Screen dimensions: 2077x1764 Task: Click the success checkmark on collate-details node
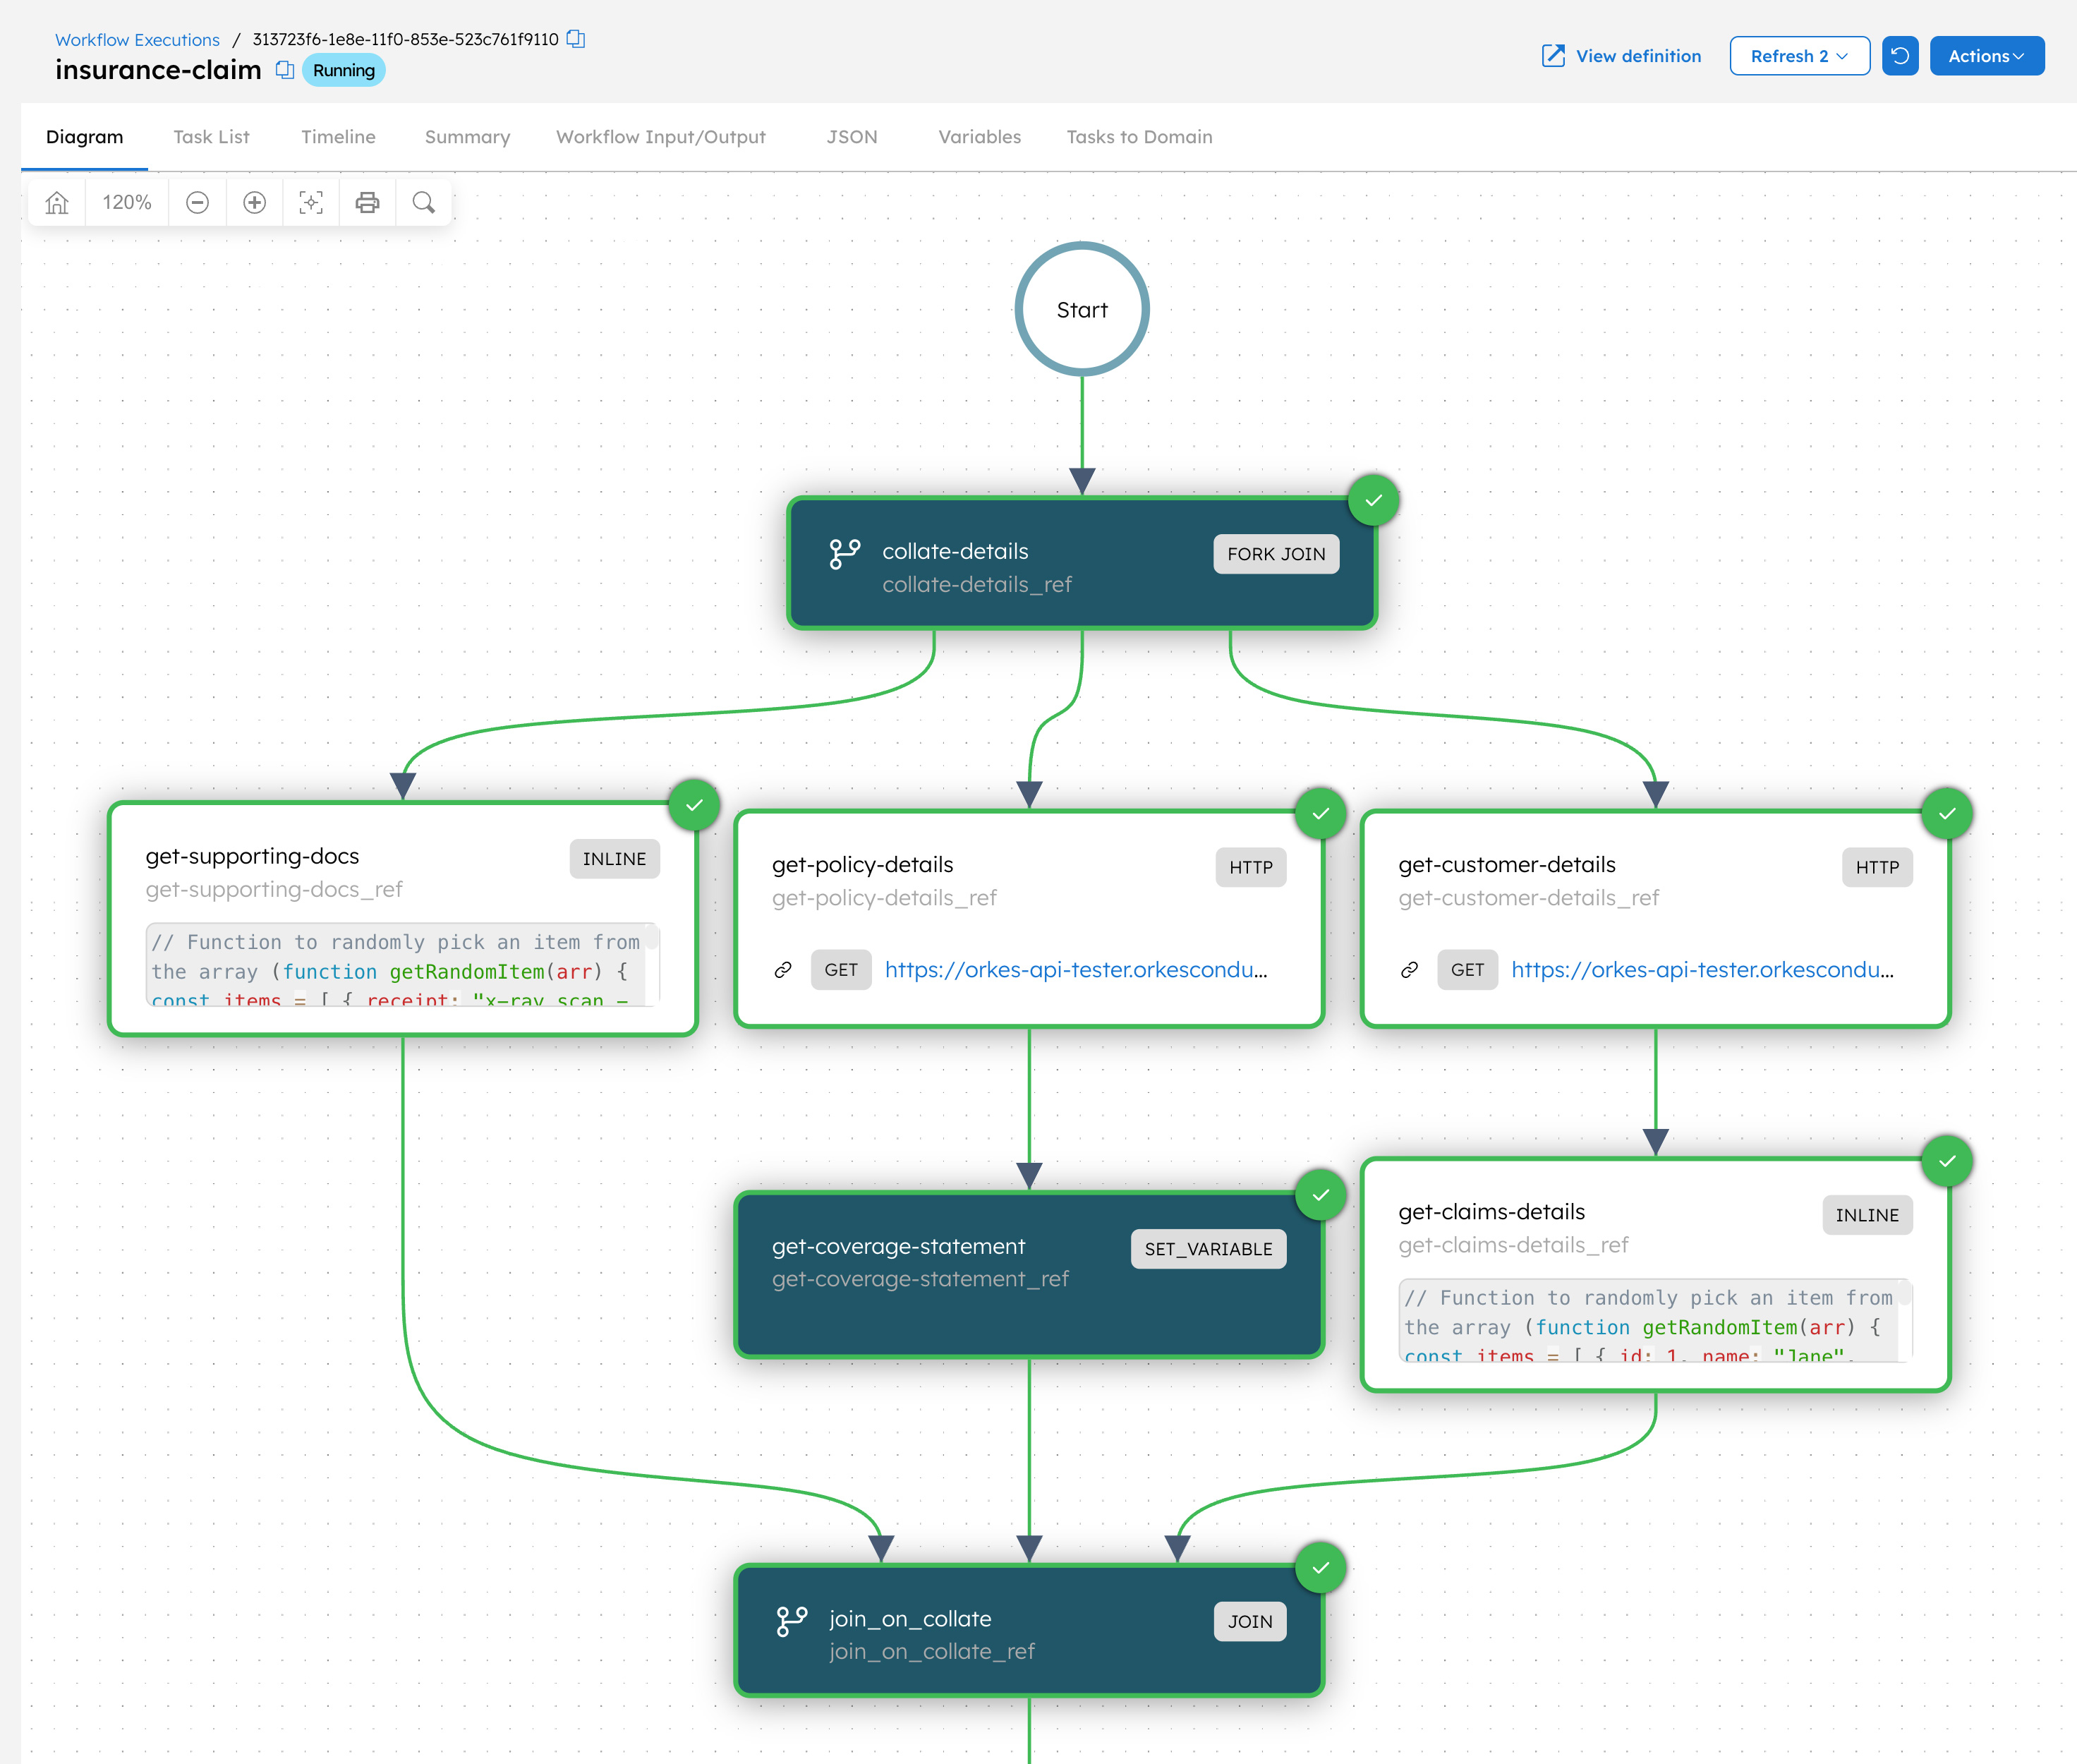(1373, 501)
